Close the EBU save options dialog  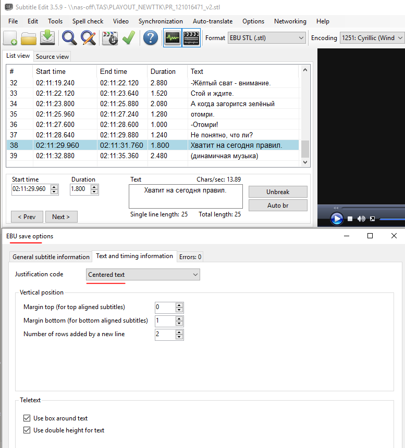click(394, 236)
